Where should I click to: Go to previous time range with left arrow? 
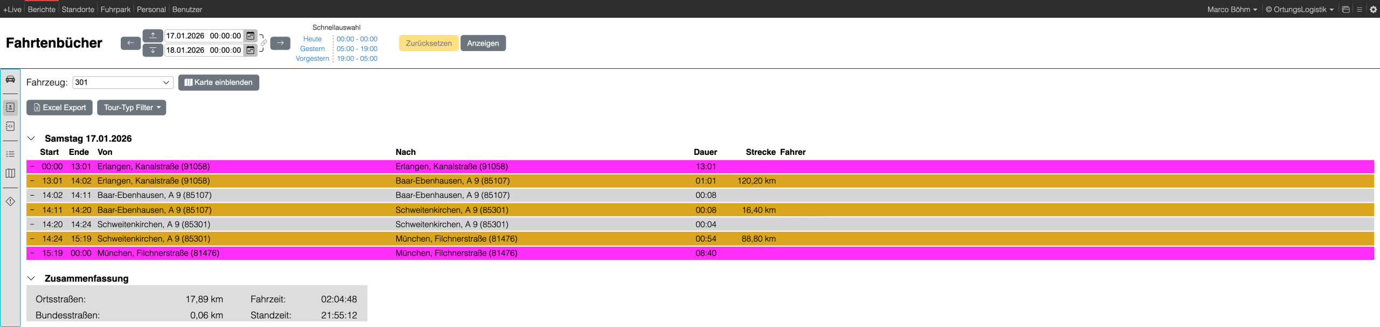pyautogui.click(x=130, y=43)
